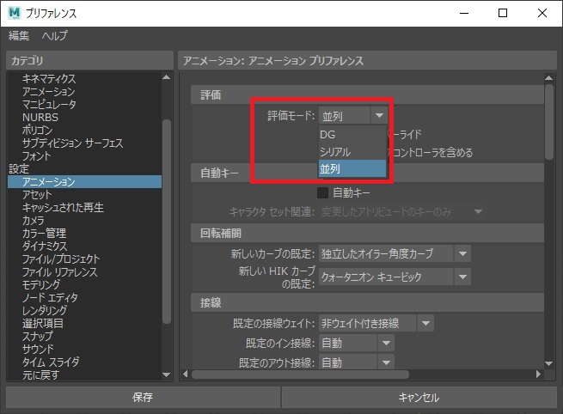The image size is (563, 414).
Task: Click horizontal scroll left arrow
Action: (x=186, y=374)
